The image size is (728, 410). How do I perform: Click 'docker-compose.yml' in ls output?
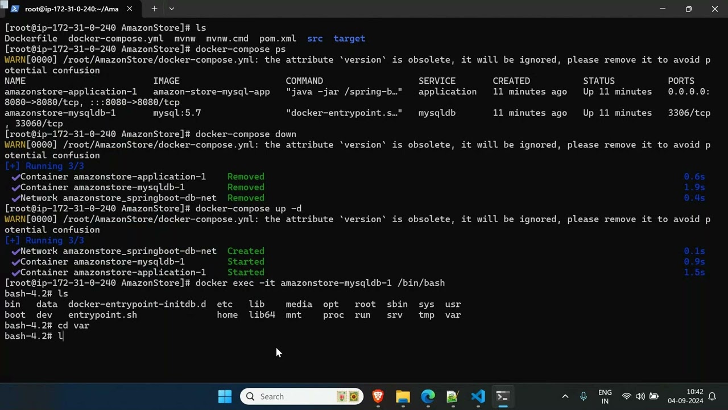(115, 38)
